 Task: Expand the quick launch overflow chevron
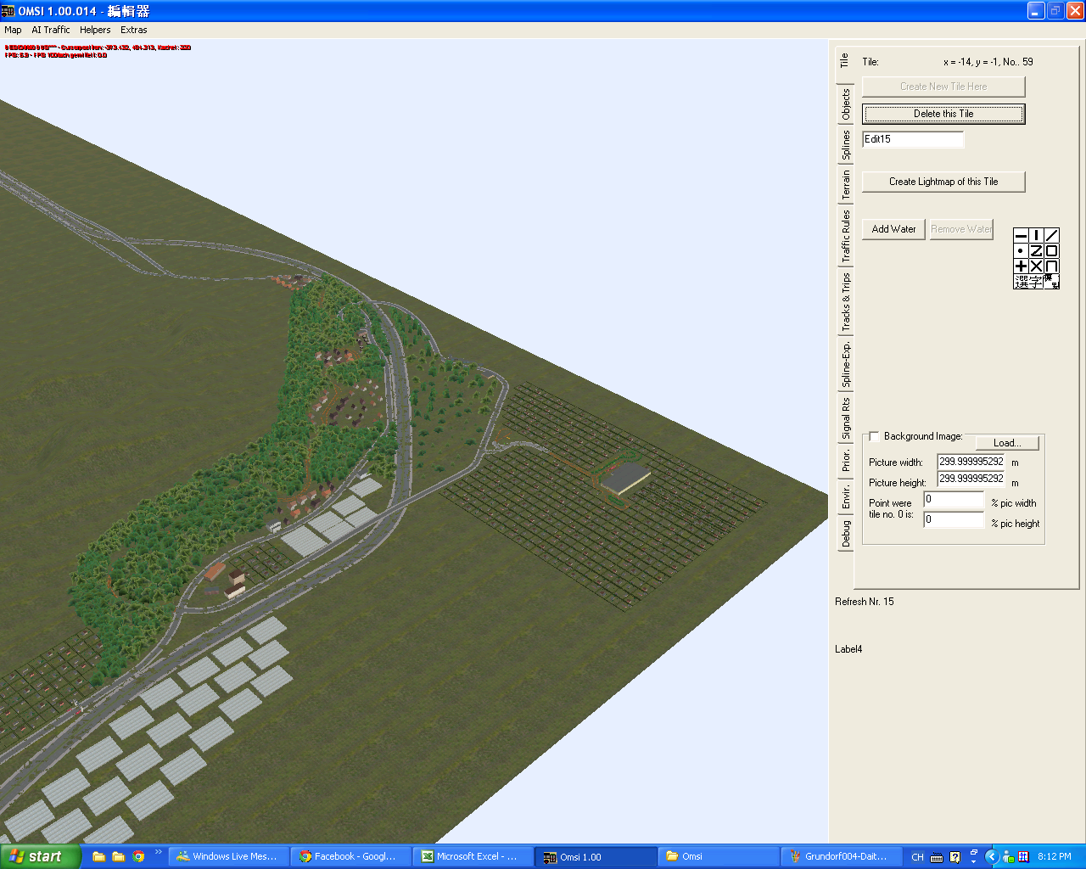[158, 852]
